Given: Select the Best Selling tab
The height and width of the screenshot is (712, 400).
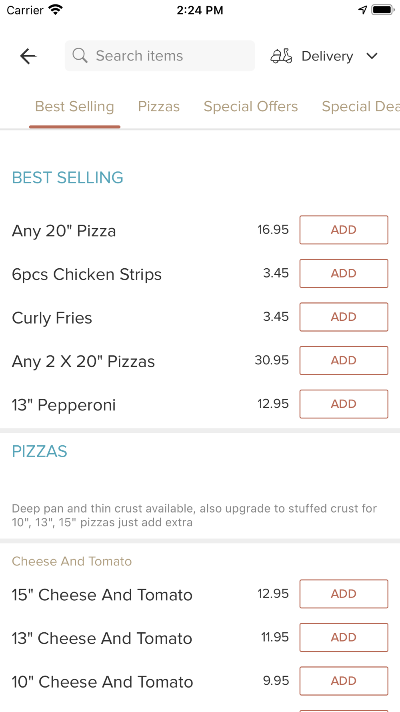Looking at the screenshot, I should [74, 107].
